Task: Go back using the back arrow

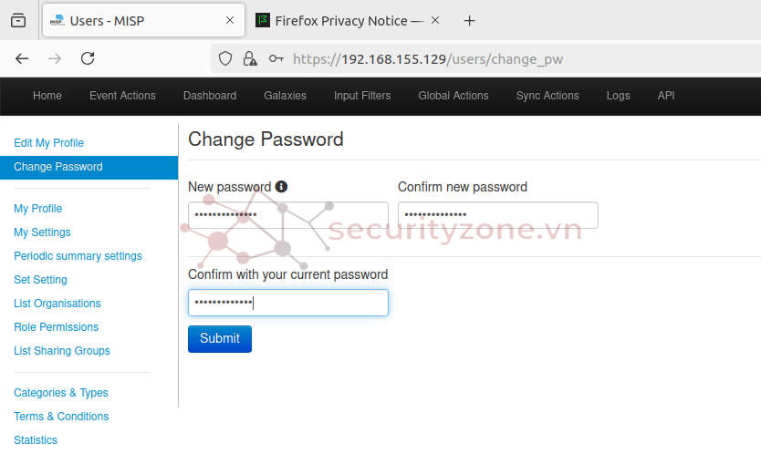Action: coord(22,58)
